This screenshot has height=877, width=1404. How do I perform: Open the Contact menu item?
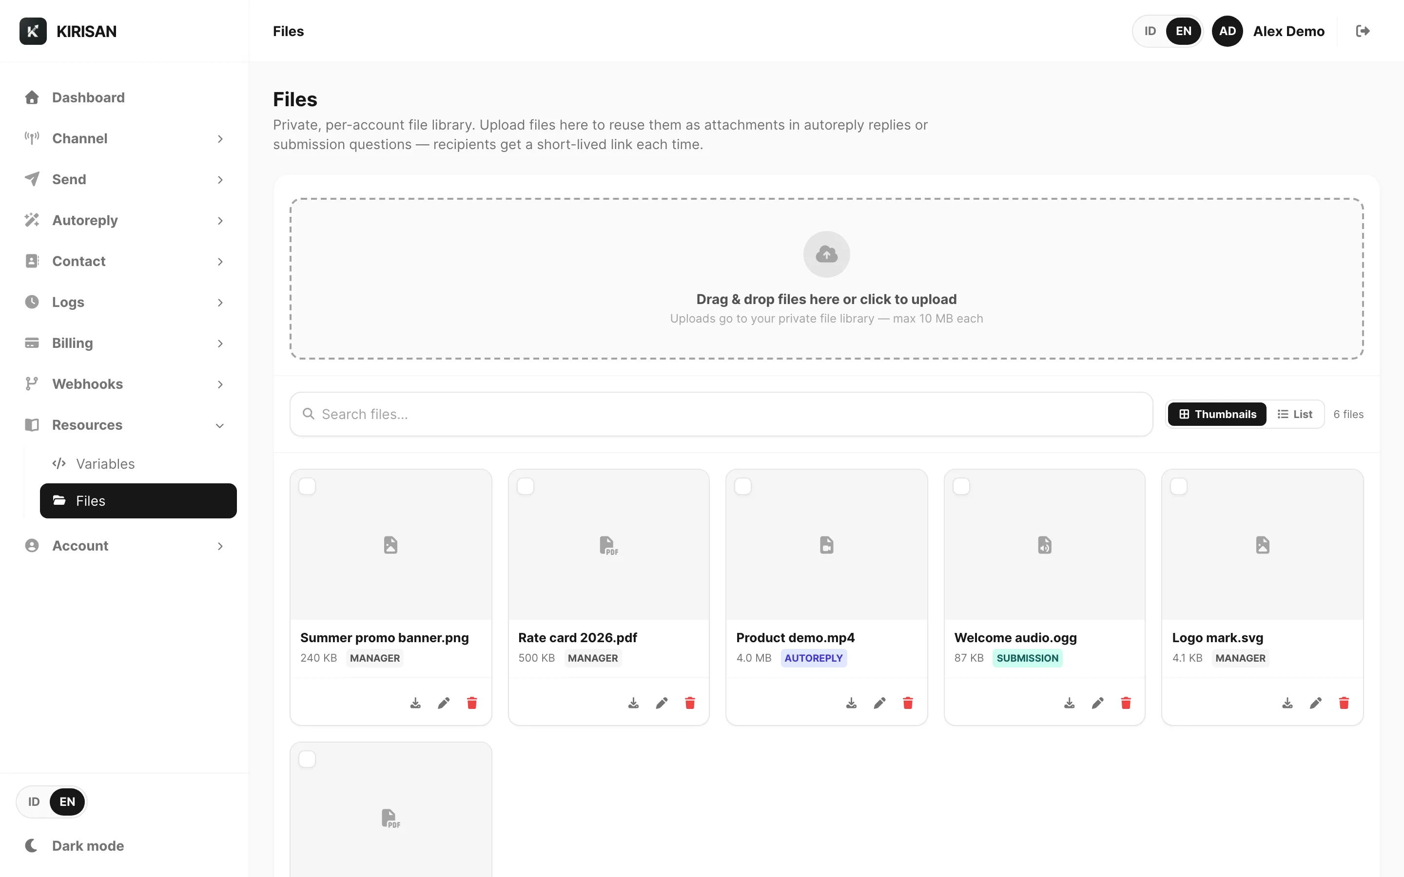coord(124,261)
